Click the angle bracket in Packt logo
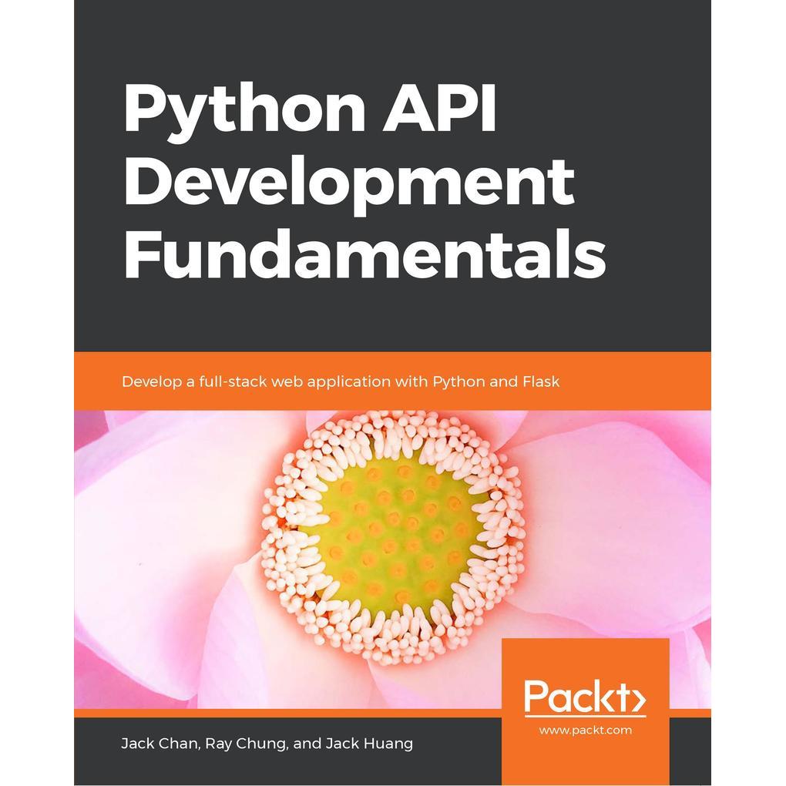Image resolution: width=786 pixels, height=786 pixels. click(x=638, y=700)
